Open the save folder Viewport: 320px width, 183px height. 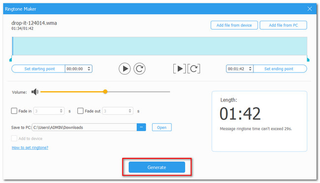[161, 127]
